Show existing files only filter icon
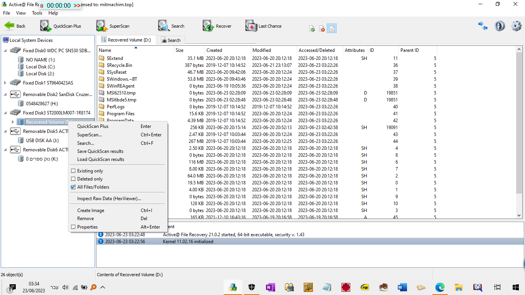The image size is (525, 295). [x=312, y=29]
